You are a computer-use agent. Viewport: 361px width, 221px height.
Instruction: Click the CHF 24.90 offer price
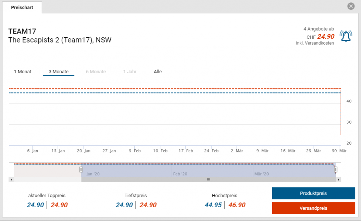pyautogui.click(x=325, y=37)
